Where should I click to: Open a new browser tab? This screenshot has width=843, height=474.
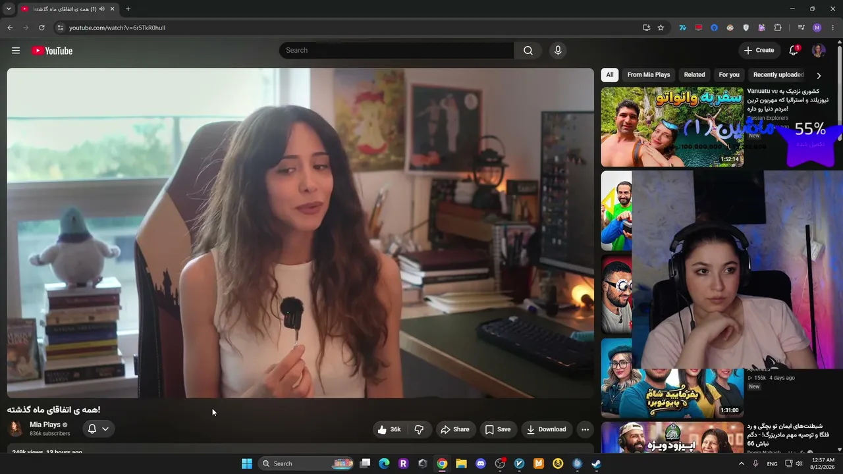(128, 9)
